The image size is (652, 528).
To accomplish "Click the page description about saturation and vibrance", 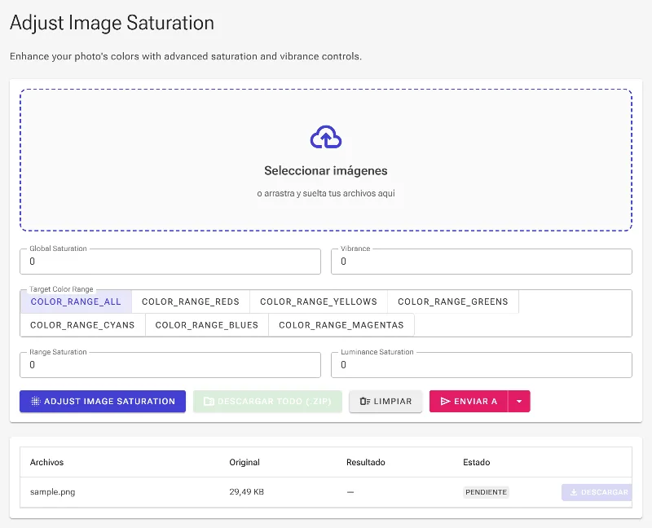I will click(186, 56).
